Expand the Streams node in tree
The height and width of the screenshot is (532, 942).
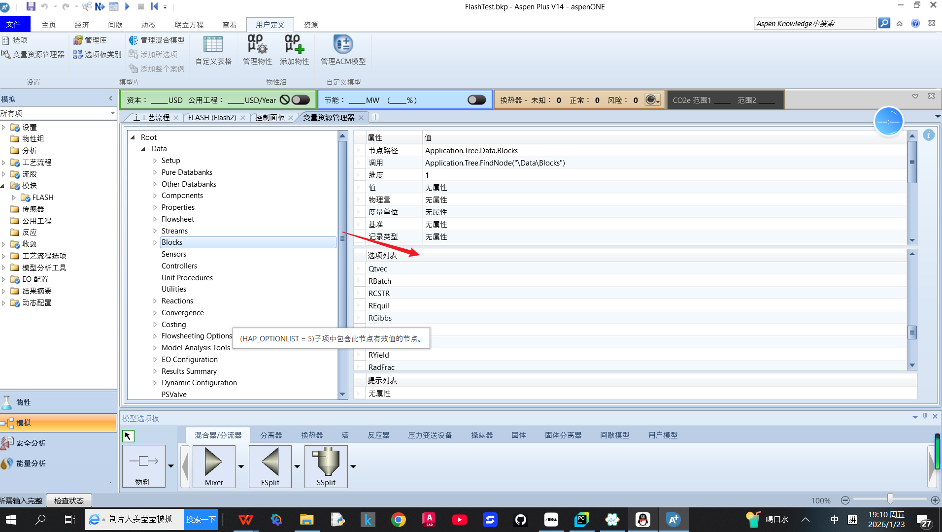(x=155, y=231)
